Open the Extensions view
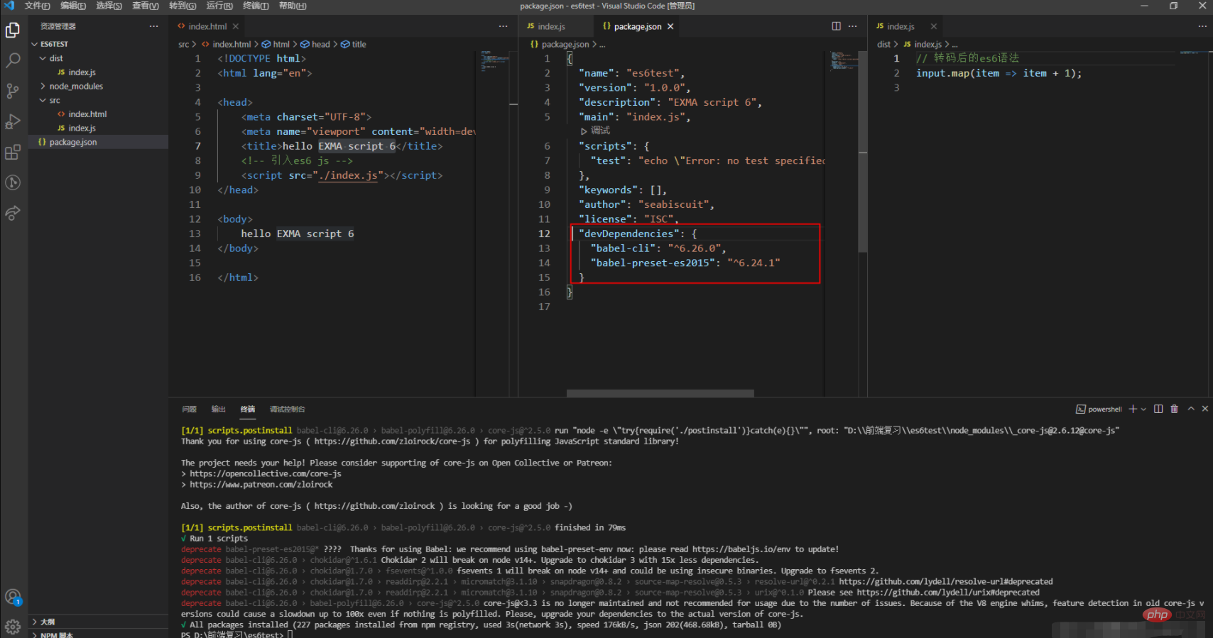The width and height of the screenshot is (1213, 638). pyautogui.click(x=13, y=153)
